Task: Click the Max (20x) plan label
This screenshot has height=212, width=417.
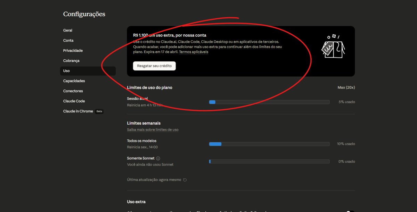Action: [346, 87]
